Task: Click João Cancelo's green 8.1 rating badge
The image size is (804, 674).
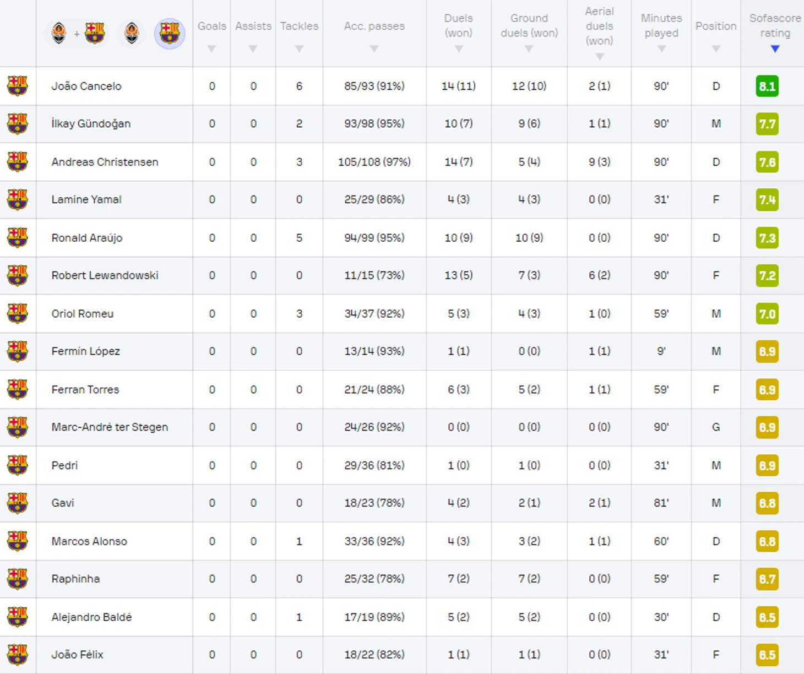Action: click(767, 86)
